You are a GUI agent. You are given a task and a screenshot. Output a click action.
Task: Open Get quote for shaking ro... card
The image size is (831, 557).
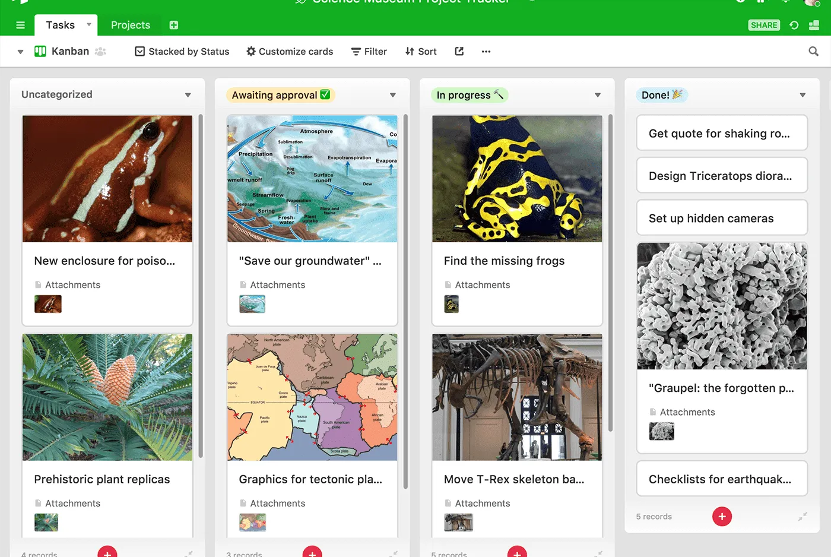pyautogui.click(x=722, y=133)
